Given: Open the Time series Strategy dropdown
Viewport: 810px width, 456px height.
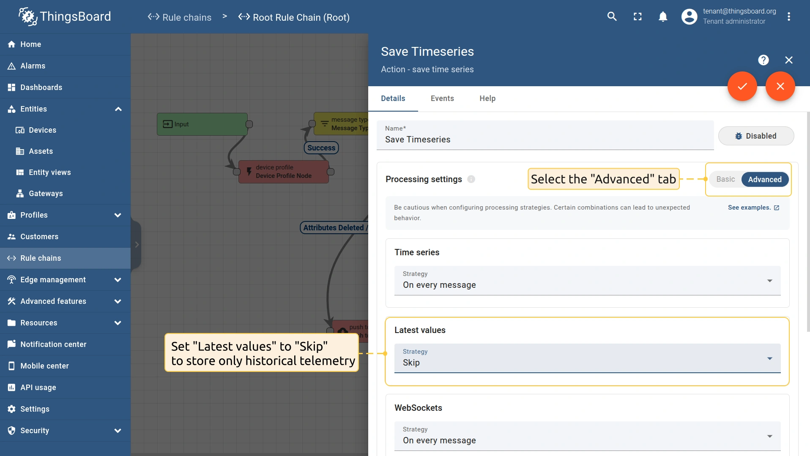Looking at the screenshot, I should (x=587, y=281).
